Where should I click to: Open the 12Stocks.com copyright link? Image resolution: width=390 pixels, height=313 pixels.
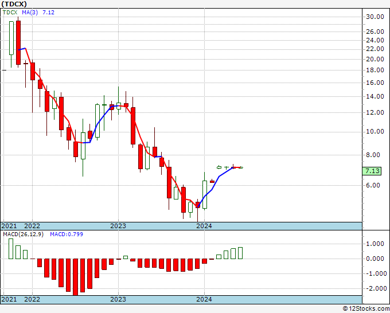click(x=366, y=309)
